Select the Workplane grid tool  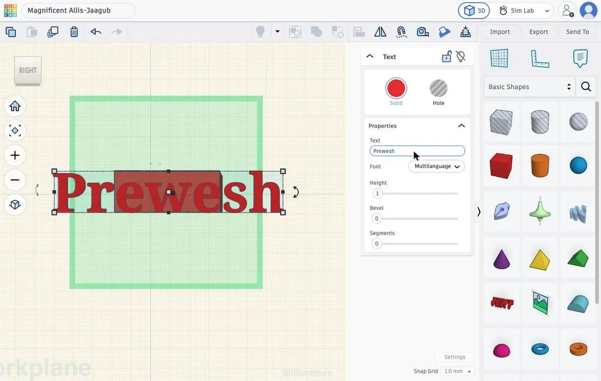tap(499, 58)
